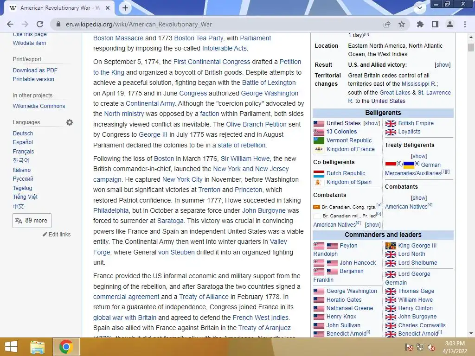Switch to Español language version
The image size is (475, 356).
tap(23, 142)
